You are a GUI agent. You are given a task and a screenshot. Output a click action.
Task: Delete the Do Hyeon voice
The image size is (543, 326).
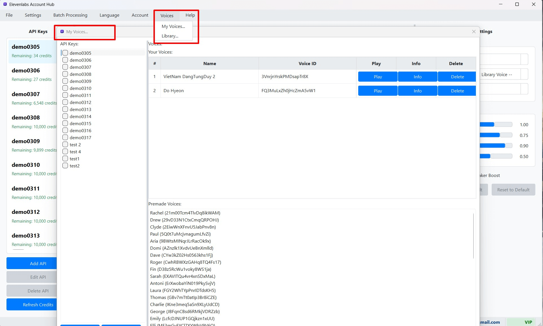457,91
